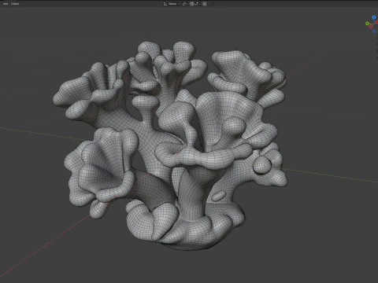Screen dimensions: 378x283
Task: Open the Add menu in viewport header
Action: coord(6,4)
